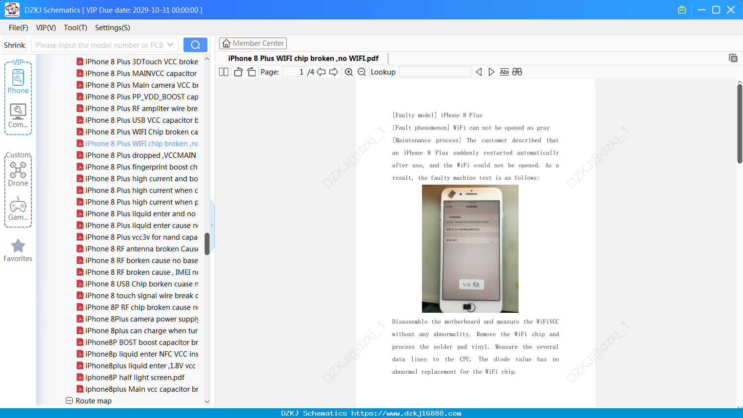The width and height of the screenshot is (743, 418).
Task: Select highlighted iPhone 8 Plus WIFI chip broken ,no file
Action: point(138,143)
